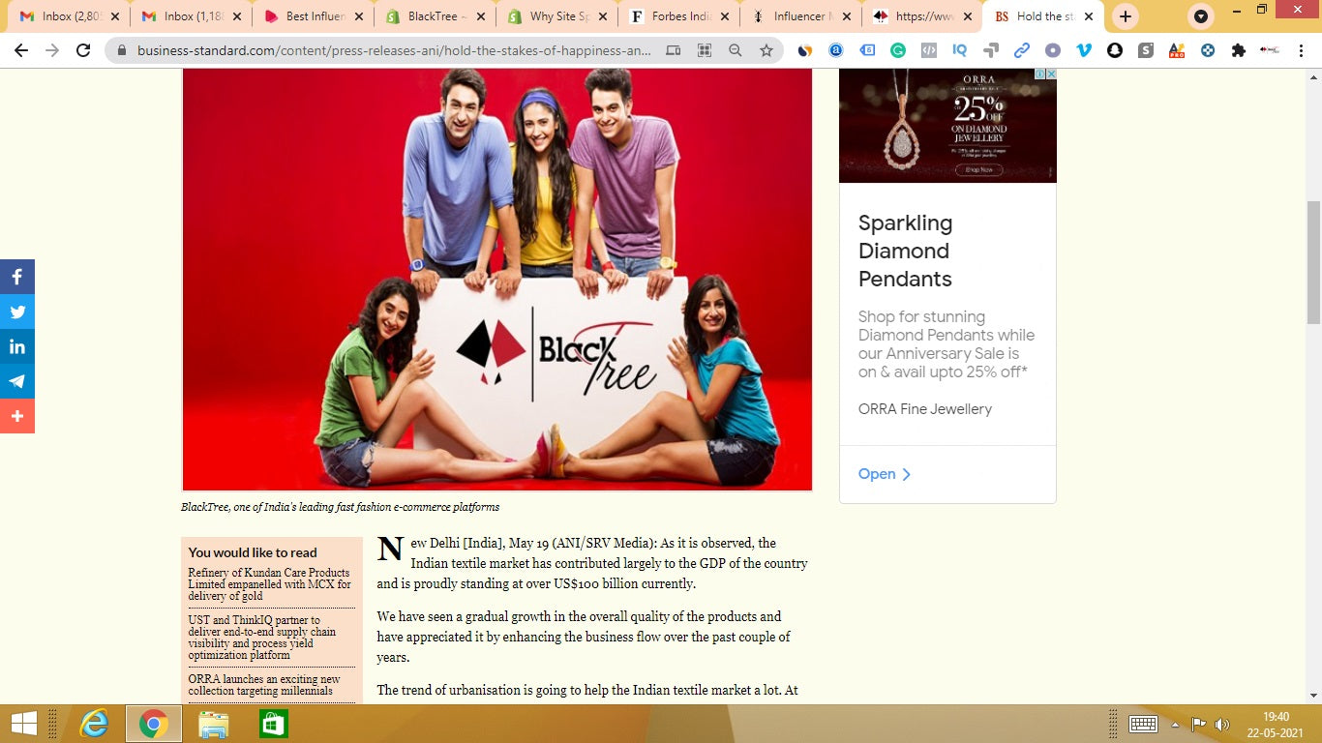1322x743 pixels.
Task: Close the ORRA advertisement with X icon
Action: click(1050, 74)
